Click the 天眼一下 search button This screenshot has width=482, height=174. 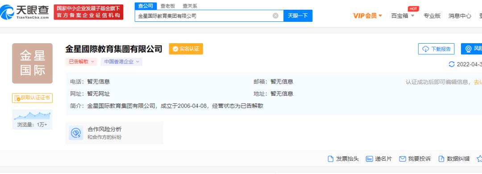[298, 16]
